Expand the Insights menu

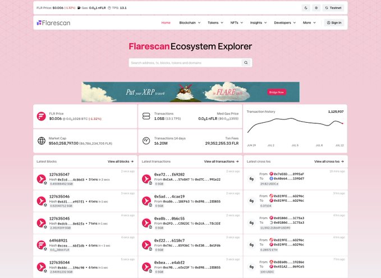point(258,23)
